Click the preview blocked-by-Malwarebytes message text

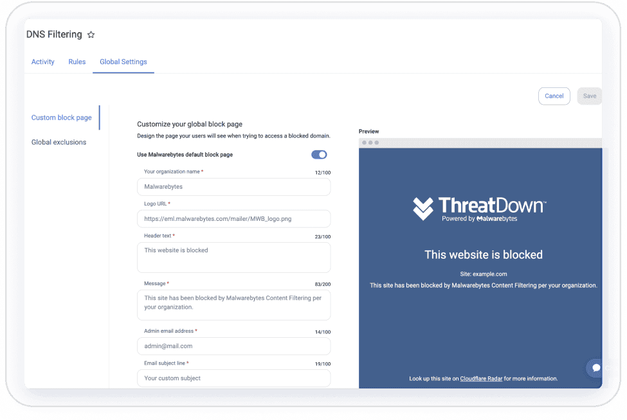[484, 285]
